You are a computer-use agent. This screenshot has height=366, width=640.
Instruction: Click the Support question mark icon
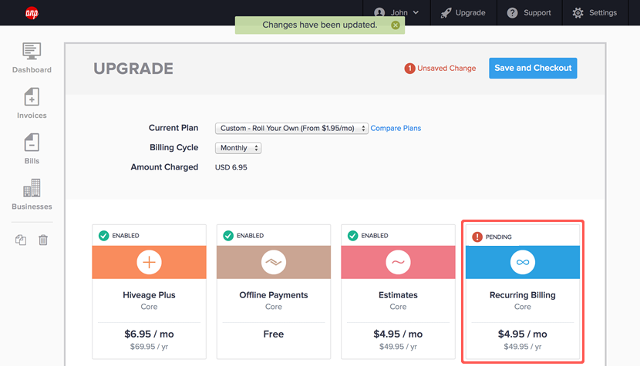point(512,12)
